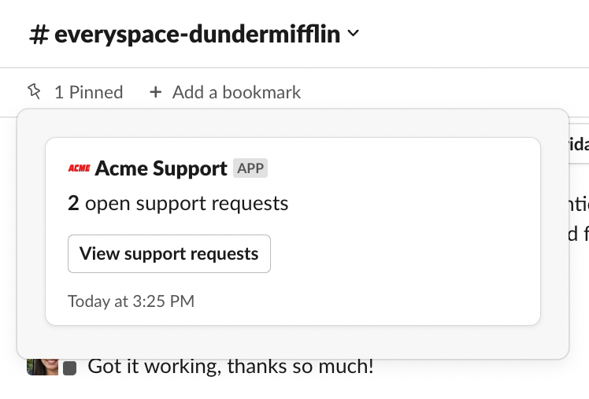The height and width of the screenshot is (399, 589).
Task: Click the plus icon beside Add a bookmark
Action: tap(156, 92)
